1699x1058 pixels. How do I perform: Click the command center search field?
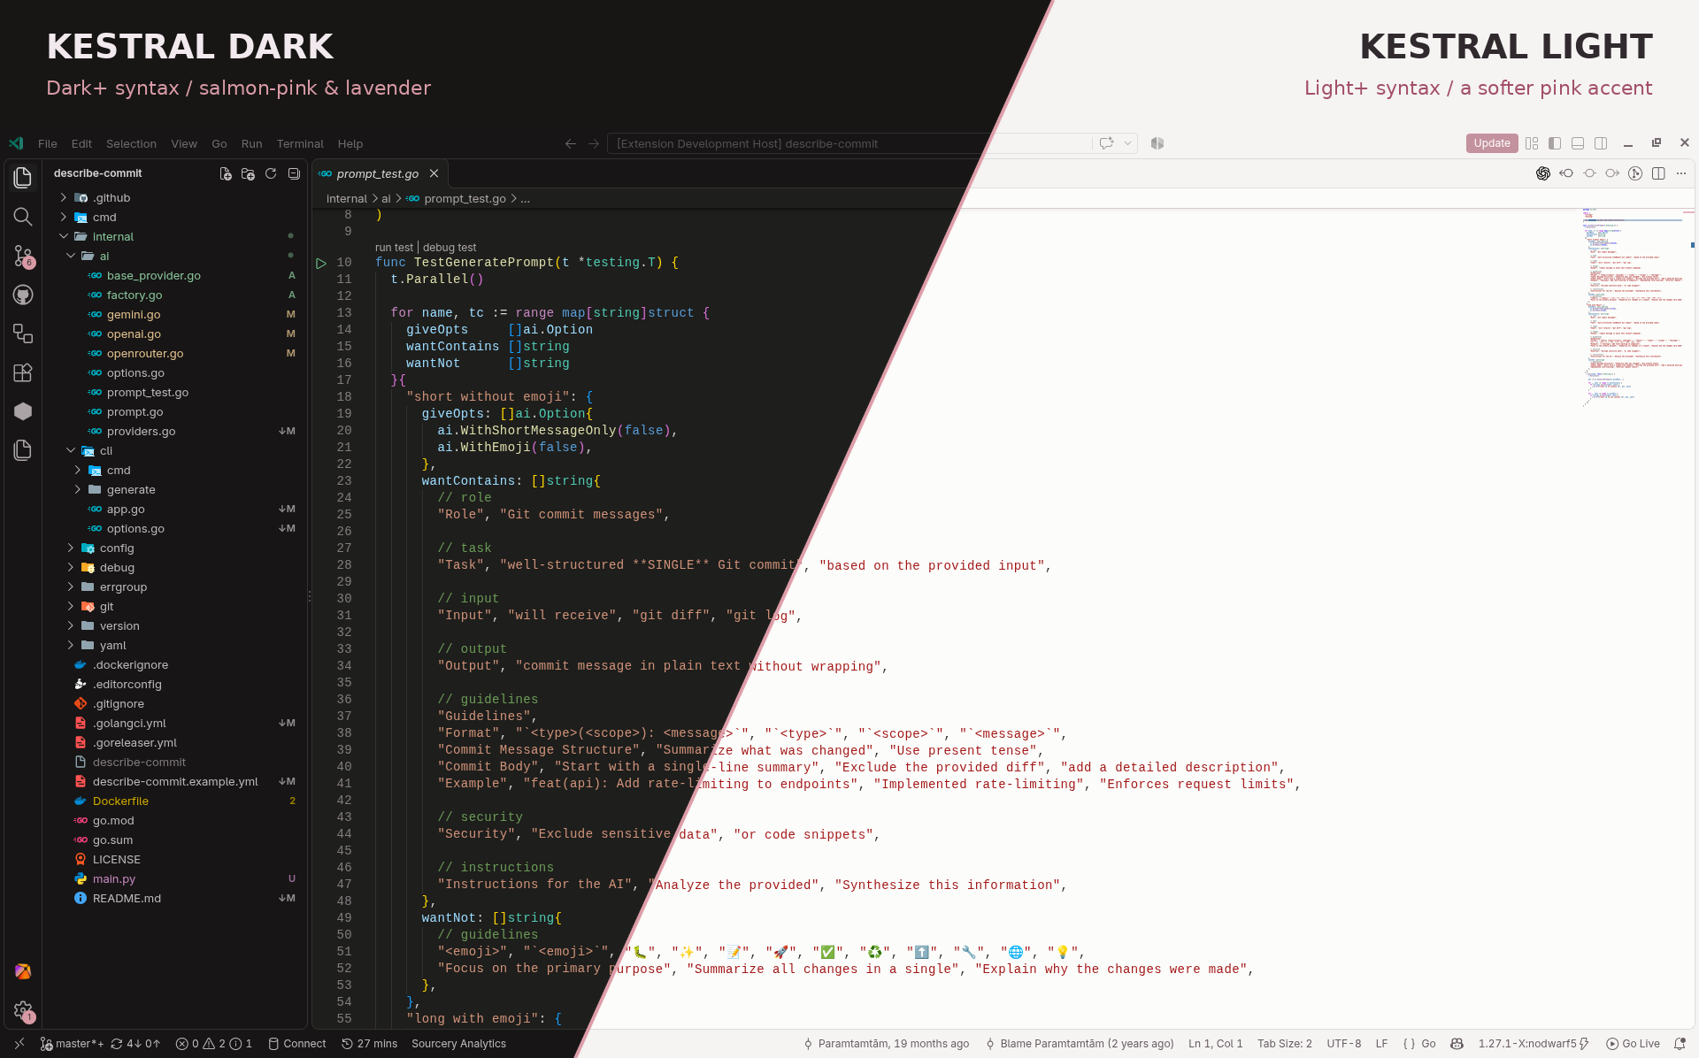coord(849,143)
